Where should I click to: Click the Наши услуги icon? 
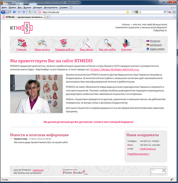(x=42, y=43)
